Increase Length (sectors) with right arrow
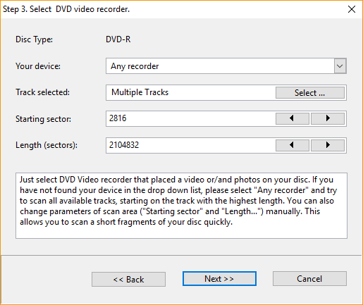The image size is (363, 305). 328,145
